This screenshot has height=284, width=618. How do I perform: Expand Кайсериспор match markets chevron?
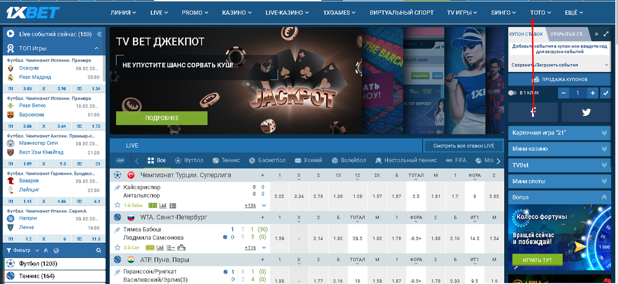pyautogui.click(x=264, y=205)
